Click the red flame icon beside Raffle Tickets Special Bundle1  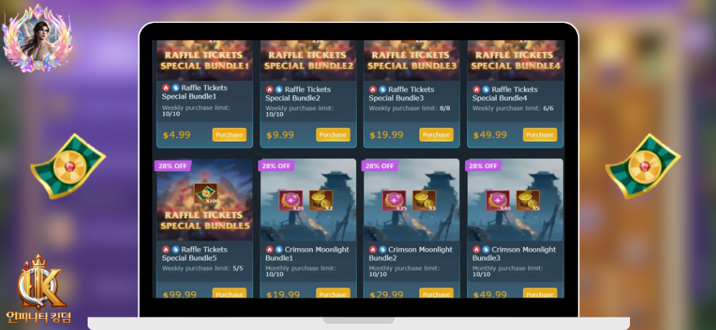(x=166, y=88)
